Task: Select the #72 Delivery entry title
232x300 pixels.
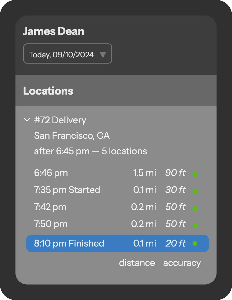Action: click(60, 120)
